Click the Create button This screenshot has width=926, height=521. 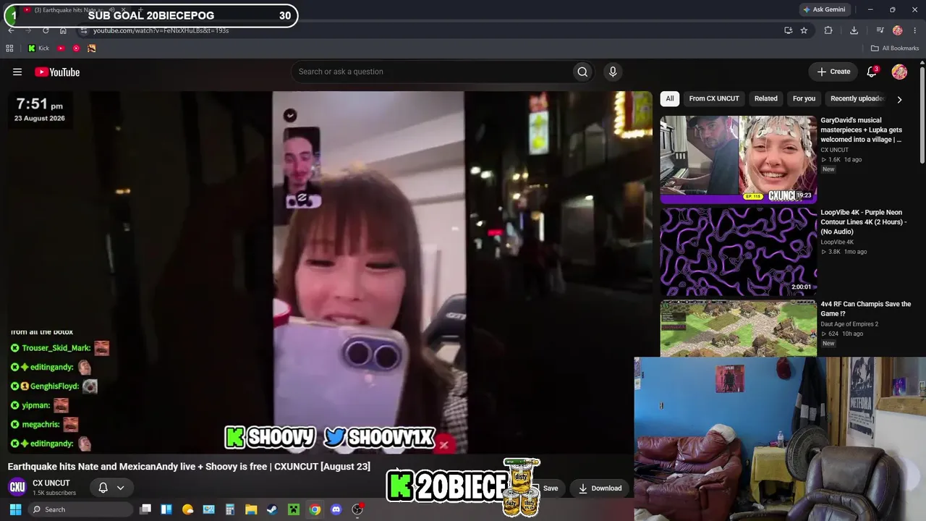[x=833, y=72]
